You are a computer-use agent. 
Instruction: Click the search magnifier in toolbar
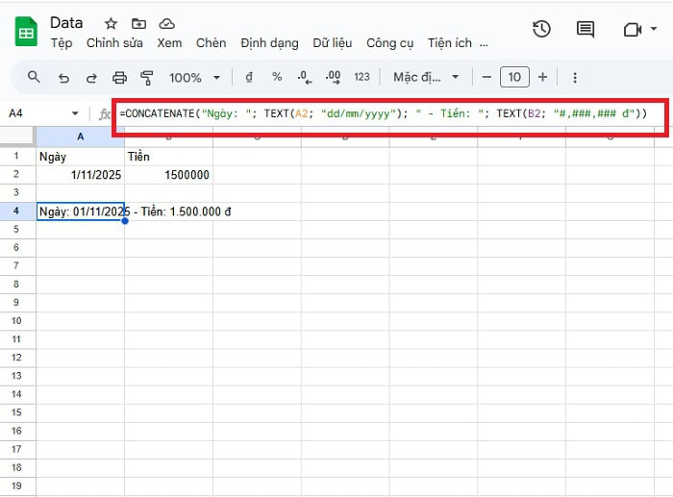[x=35, y=77]
